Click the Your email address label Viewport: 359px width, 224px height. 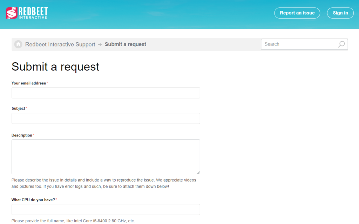click(29, 83)
